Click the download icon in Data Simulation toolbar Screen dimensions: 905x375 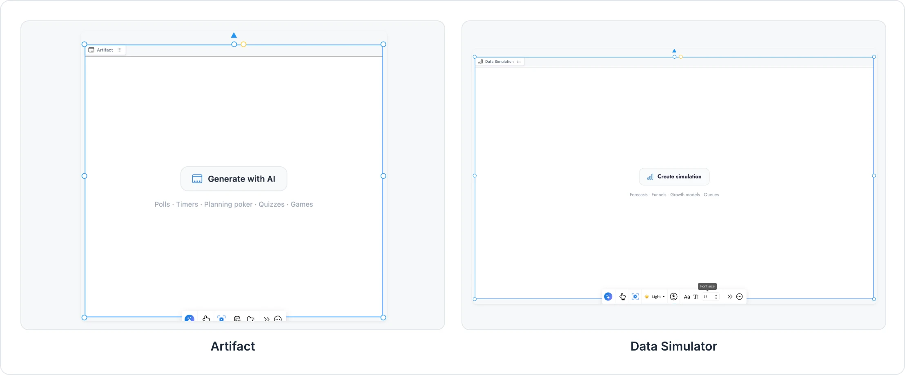(674, 297)
